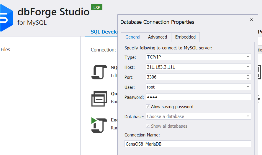Expand the Type TCP/IP dropdown
262x155 pixels.
(248, 57)
